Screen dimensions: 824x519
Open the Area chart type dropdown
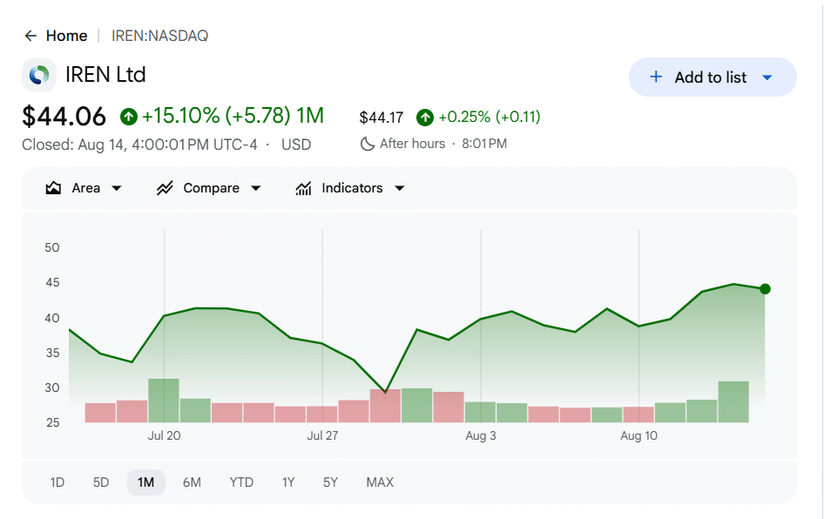(x=117, y=188)
